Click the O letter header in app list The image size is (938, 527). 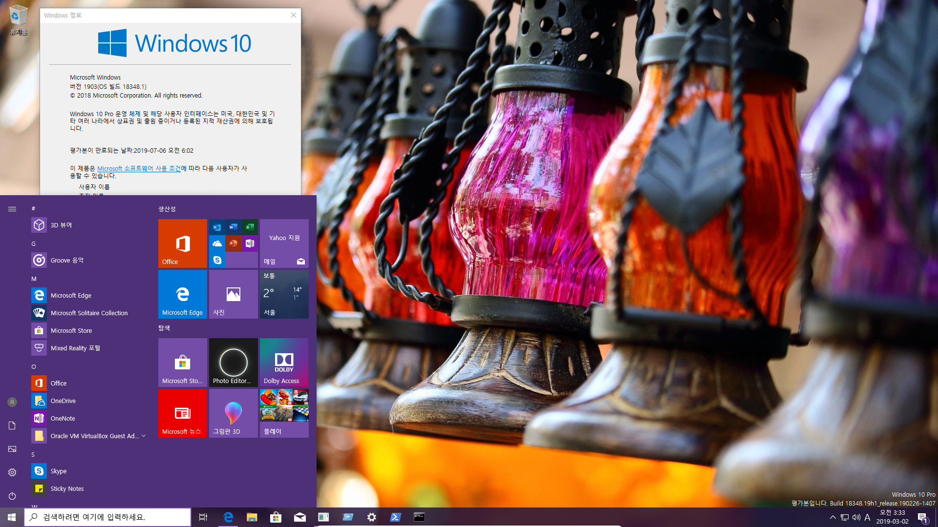coord(34,366)
